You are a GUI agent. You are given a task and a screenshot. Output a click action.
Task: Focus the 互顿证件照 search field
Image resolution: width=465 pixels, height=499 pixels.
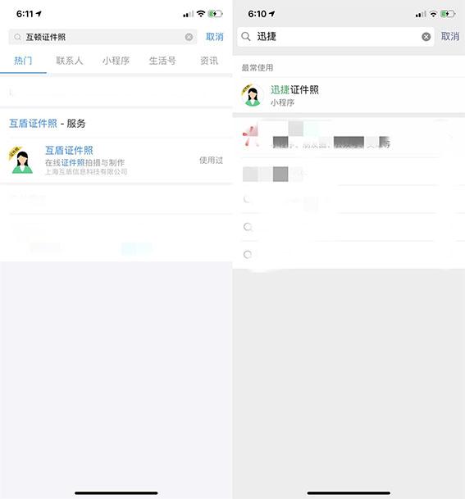point(103,37)
